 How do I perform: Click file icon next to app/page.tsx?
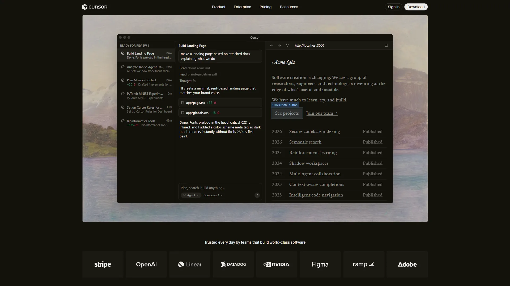[183, 102]
